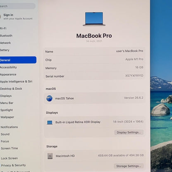This screenshot has width=172, height=172.
Task: Click the Macintosh HD drive icon
Action: [x=50, y=156]
